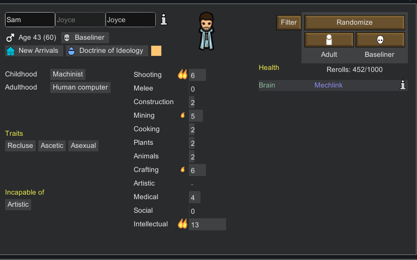Click the Construction skill label
The height and width of the screenshot is (260, 417).
(x=153, y=102)
